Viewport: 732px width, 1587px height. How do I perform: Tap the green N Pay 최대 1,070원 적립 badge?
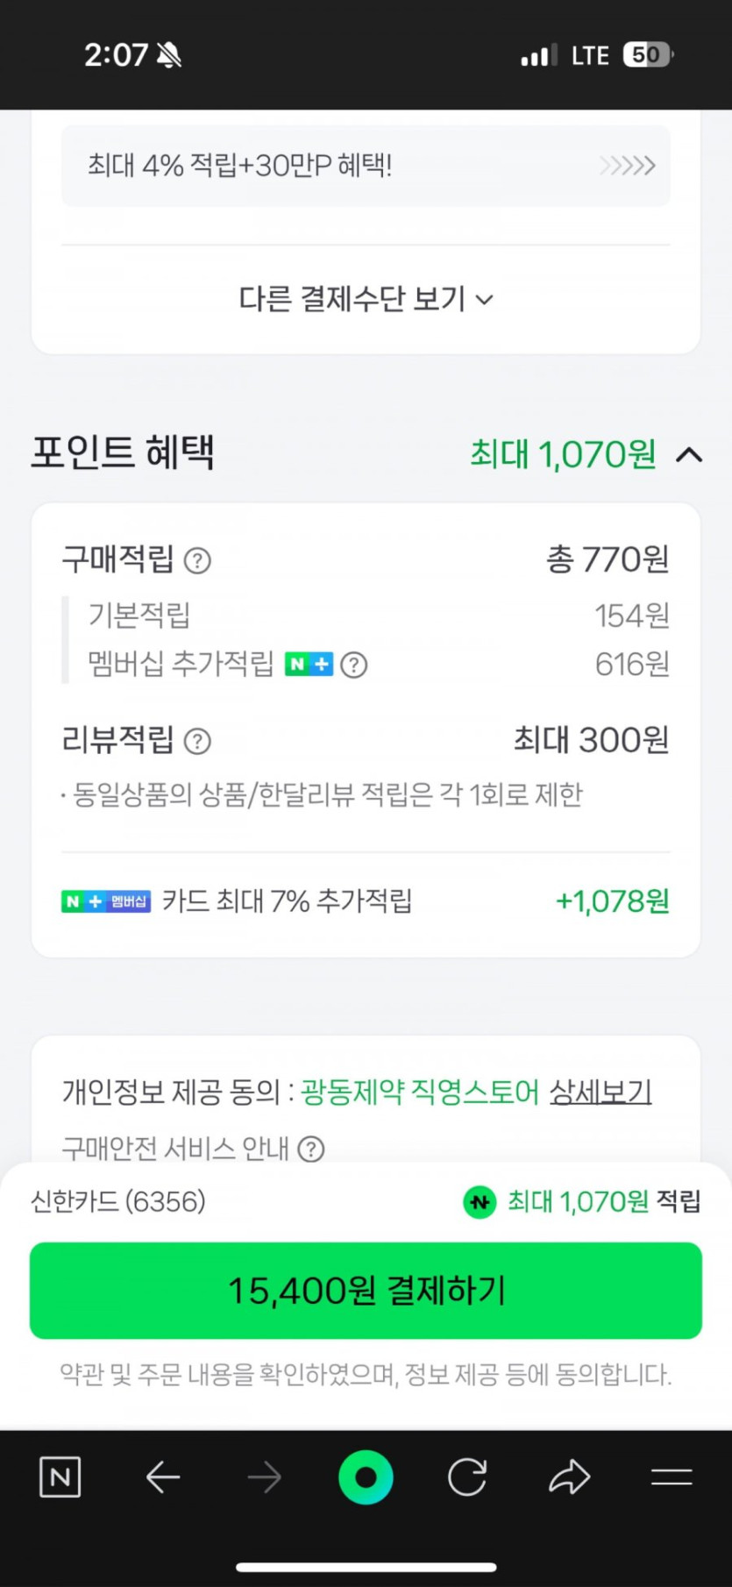581,1201
